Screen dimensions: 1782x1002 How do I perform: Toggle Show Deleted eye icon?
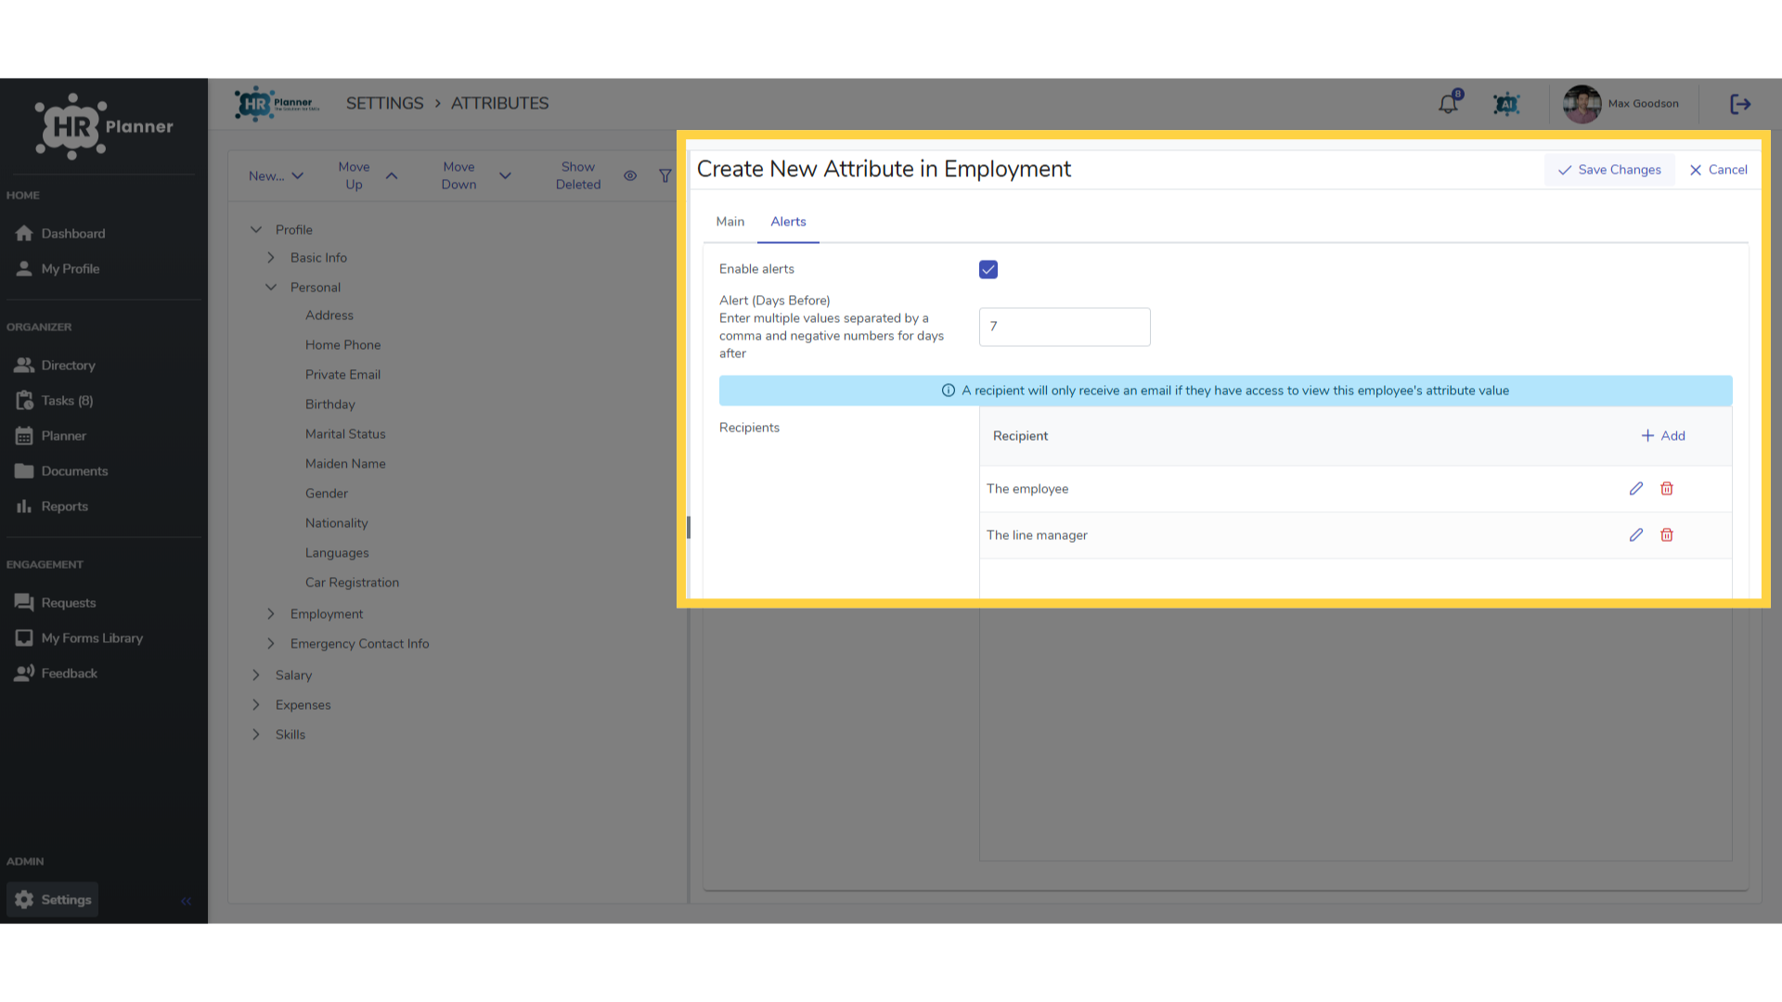pos(630,175)
